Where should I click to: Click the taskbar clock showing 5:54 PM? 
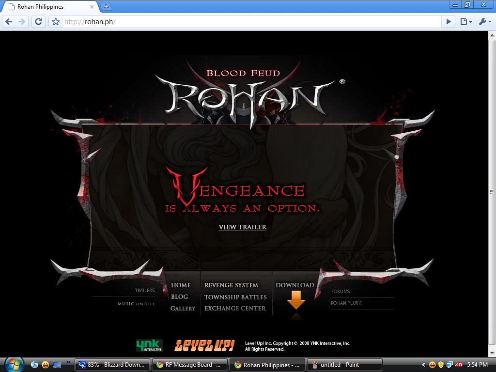[x=477, y=365]
